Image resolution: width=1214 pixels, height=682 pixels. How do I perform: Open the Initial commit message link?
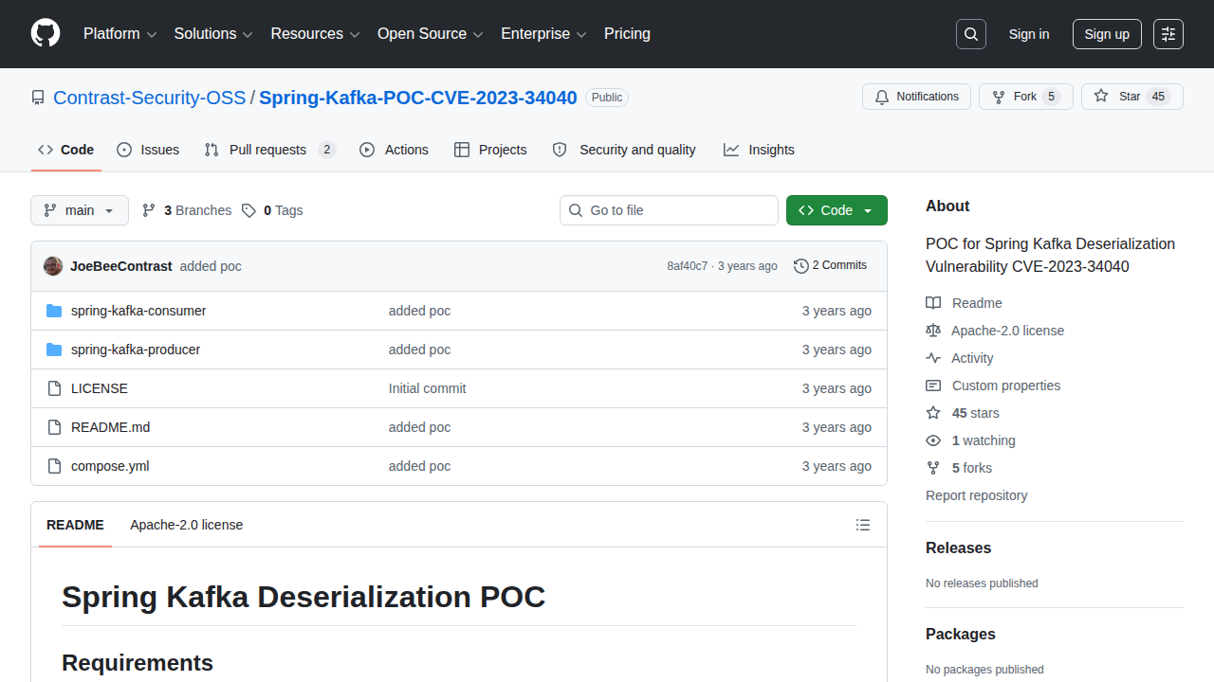(x=428, y=388)
